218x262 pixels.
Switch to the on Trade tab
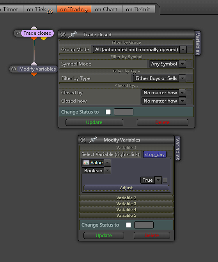point(74,9)
